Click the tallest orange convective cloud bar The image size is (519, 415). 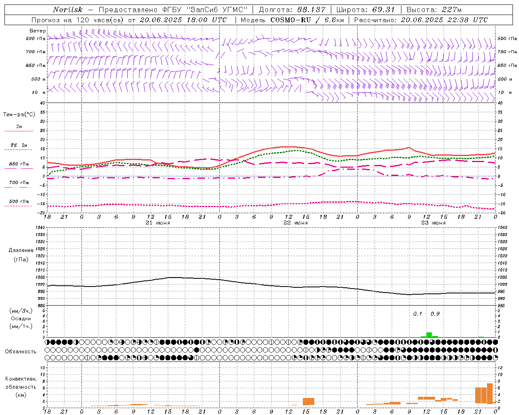click(x=490, y=394)
